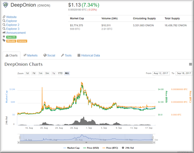This screenshot has height=153, width=194.
Task: Click the DeepOnion Charts heading
Action: click(x=24, y=64)
